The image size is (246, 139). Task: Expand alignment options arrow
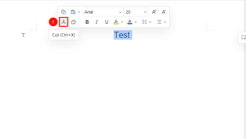coord(165,22)
